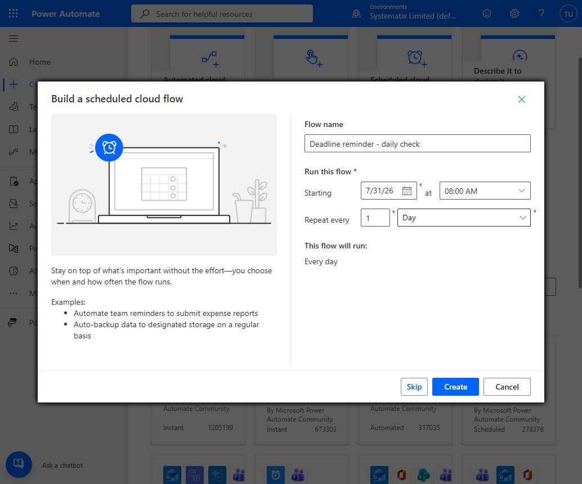
Task: Close the scheduled cloud flow dialog
Action: pos(522,99)
